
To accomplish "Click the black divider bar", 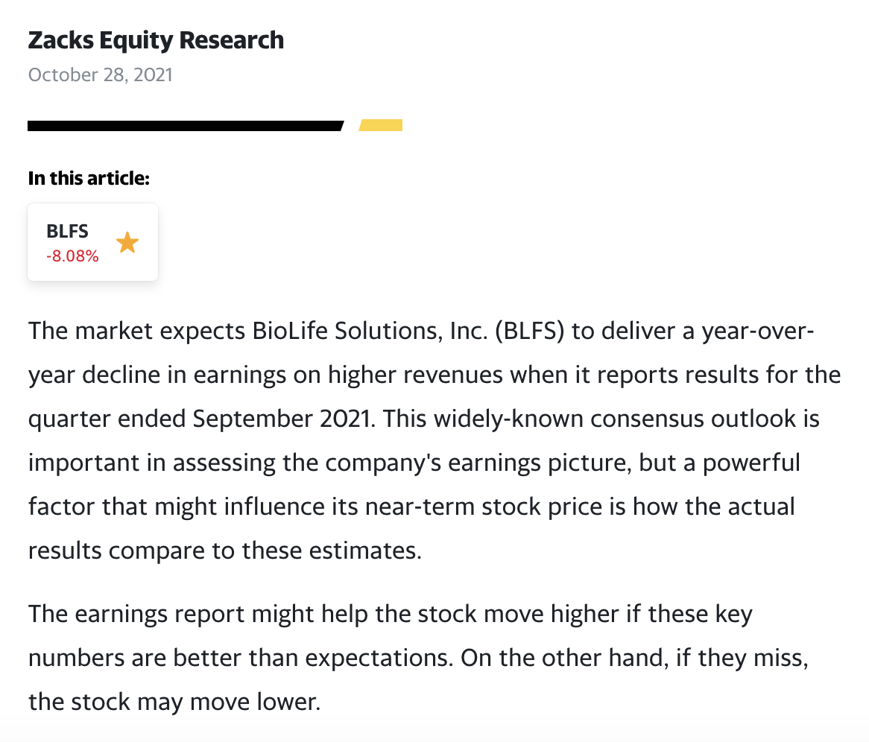I will (185, 125).
